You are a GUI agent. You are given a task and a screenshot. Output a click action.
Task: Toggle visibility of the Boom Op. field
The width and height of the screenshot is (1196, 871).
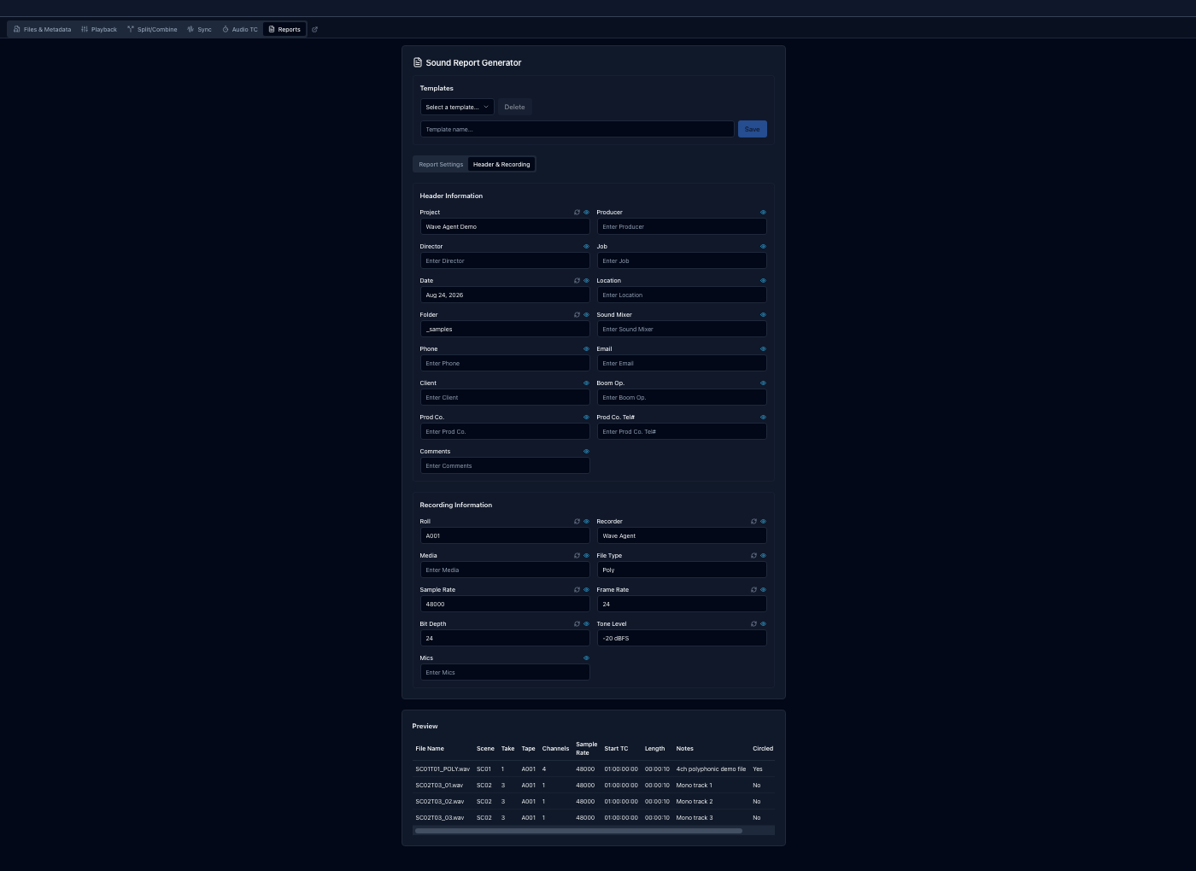pos(763,383)
